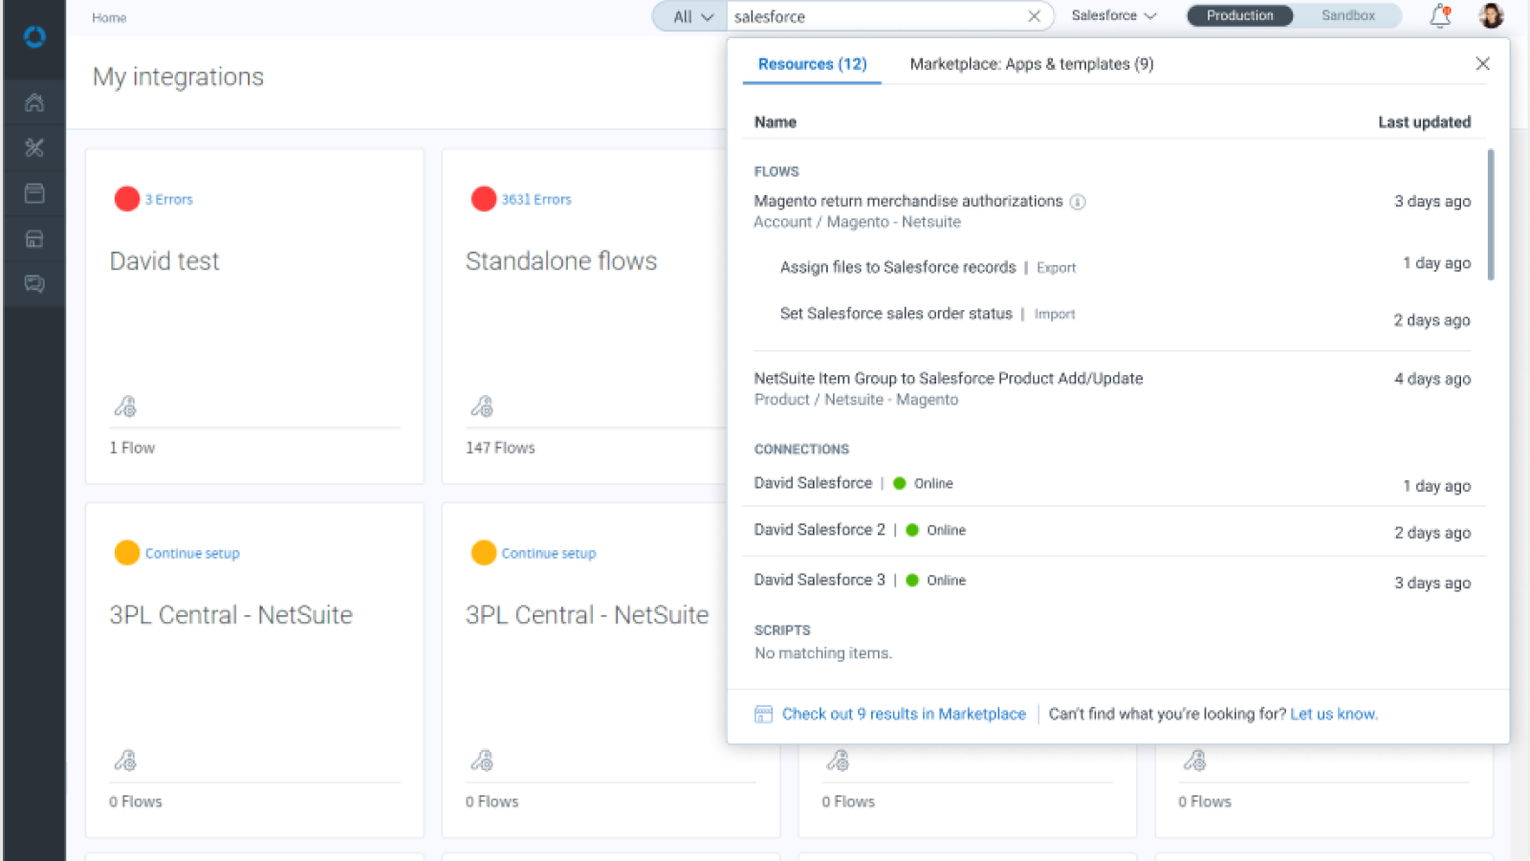The width and height of the screenshot is (1530, 861).
Task: Open NetSuite Item Group to Salesforce Product flow
Action: click(x=948, y=378)
